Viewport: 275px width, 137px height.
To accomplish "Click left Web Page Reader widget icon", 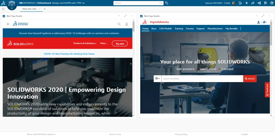I will (4, 16).
